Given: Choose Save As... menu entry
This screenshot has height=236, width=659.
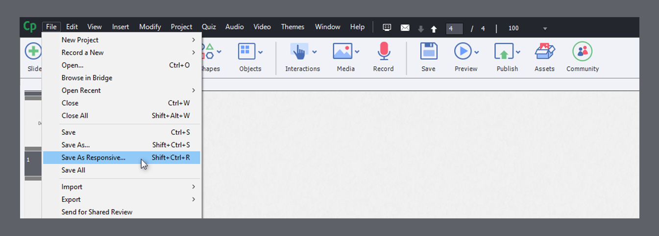Looking at the screenshot, I should tap(122, 145).
